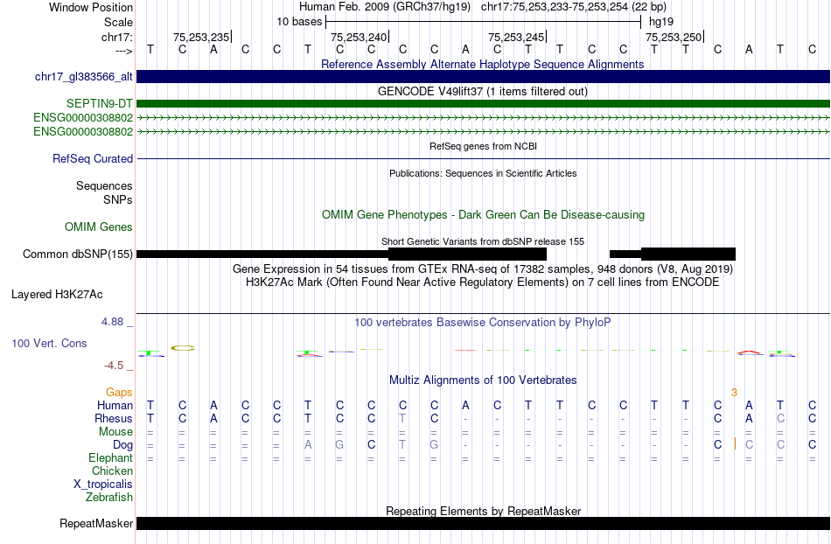Click the 10 bases scale bar
This screenshot has height=544, width=831.
click(x=483, y=22)
